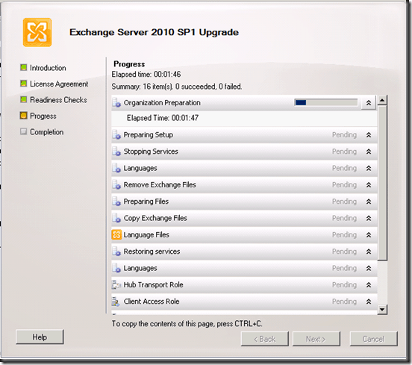The height and width of the screenshot is (365, 412).
Task: Click the Stopping Services task icon
Action: [x=116, y=152]
